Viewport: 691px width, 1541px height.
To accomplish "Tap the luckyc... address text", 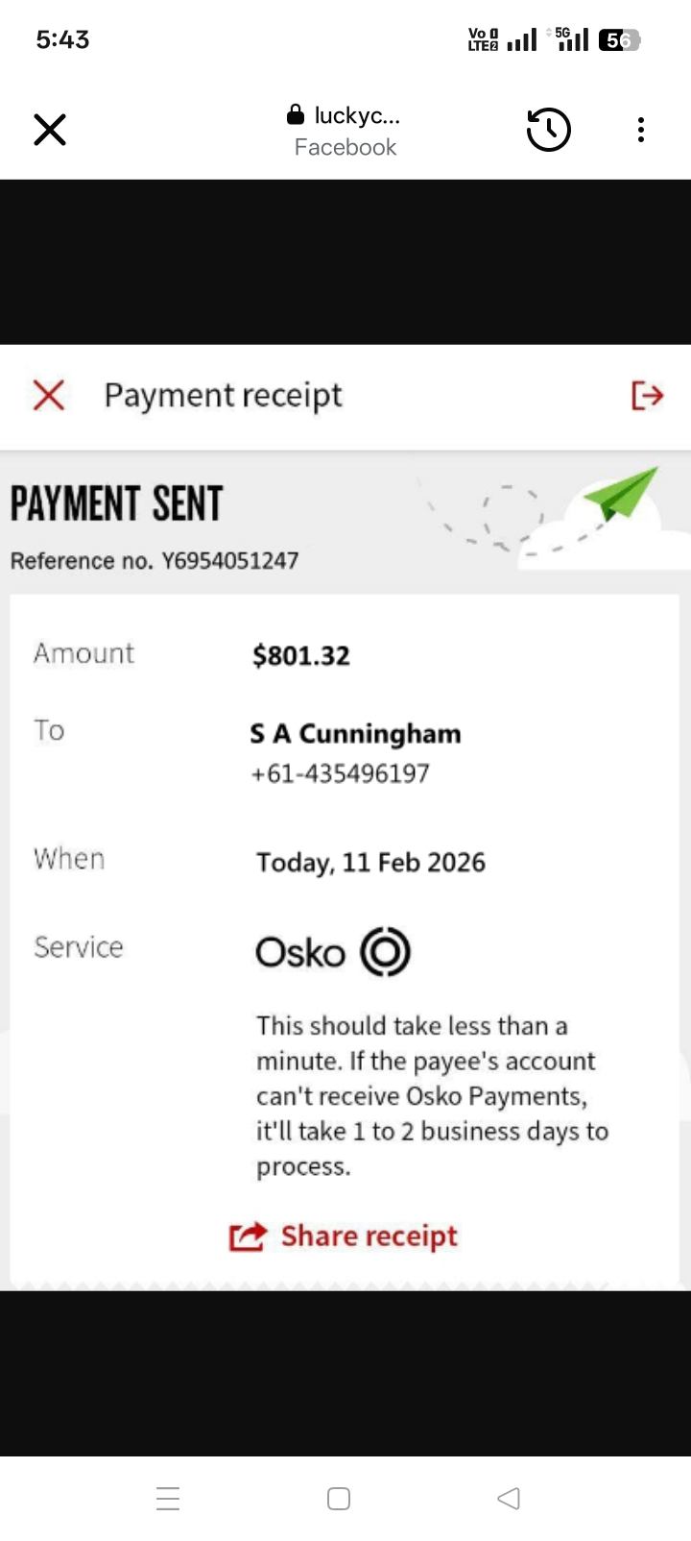I will tap(357, 115).
